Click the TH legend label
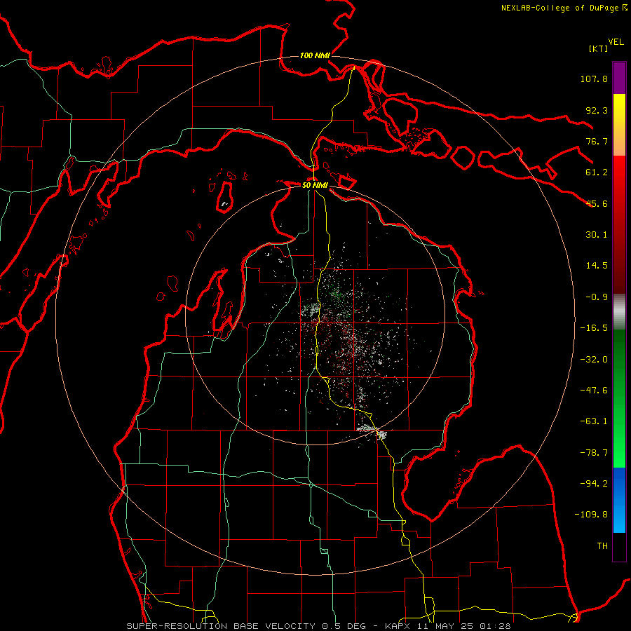 602,546
